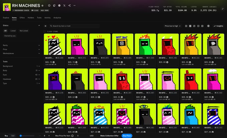
Task: Go to the Offers tab
Action: tap(22, 18)
